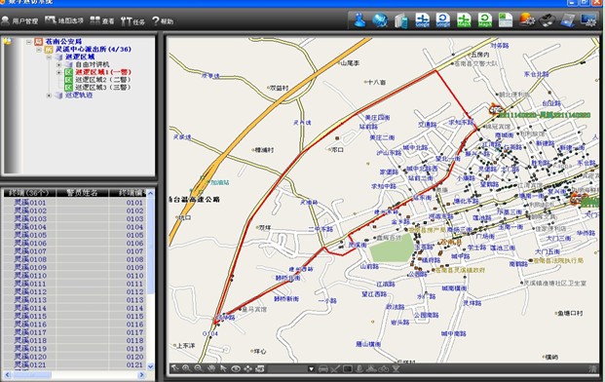Select 巡逻区域2（二警） in the tree
This screenshot has height=382, width=605.
click(x=102, y=80)
